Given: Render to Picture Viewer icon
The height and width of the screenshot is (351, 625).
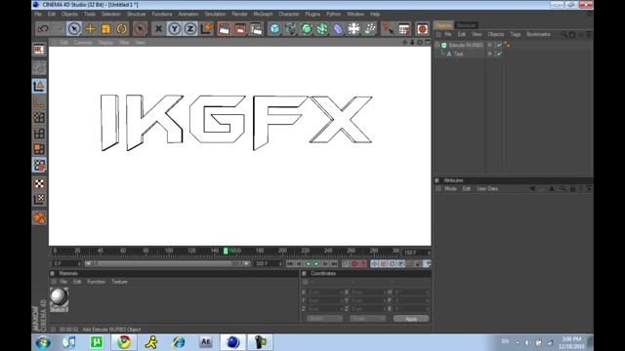Looking at the screenshot, I should tap(240, 28).
